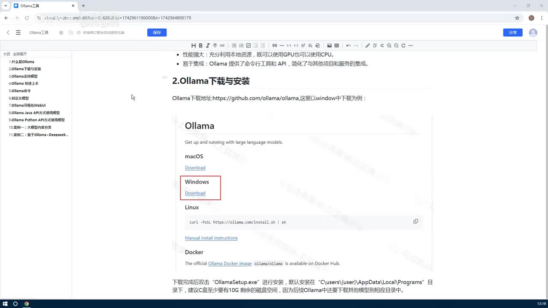
Task: Undo the last edit
Action: pyautogui.click(x=348, y=45)
